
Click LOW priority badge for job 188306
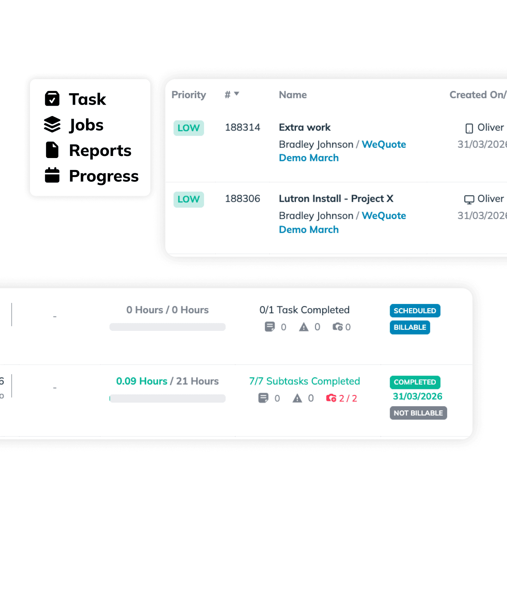click(189, 199)
